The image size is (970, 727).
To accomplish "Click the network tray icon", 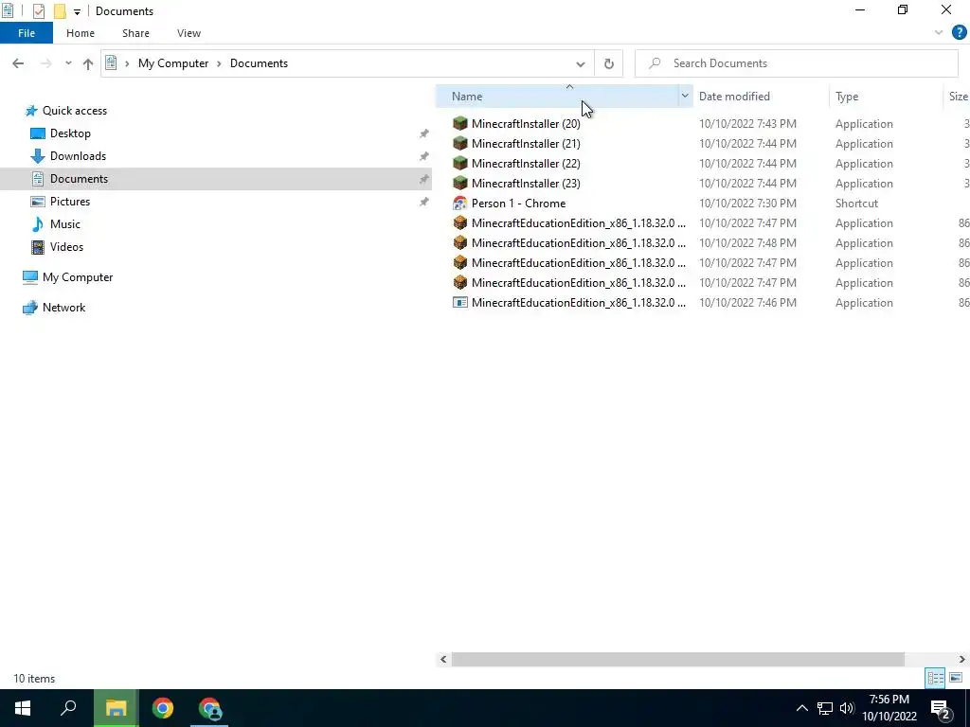I will pos(825,708).
